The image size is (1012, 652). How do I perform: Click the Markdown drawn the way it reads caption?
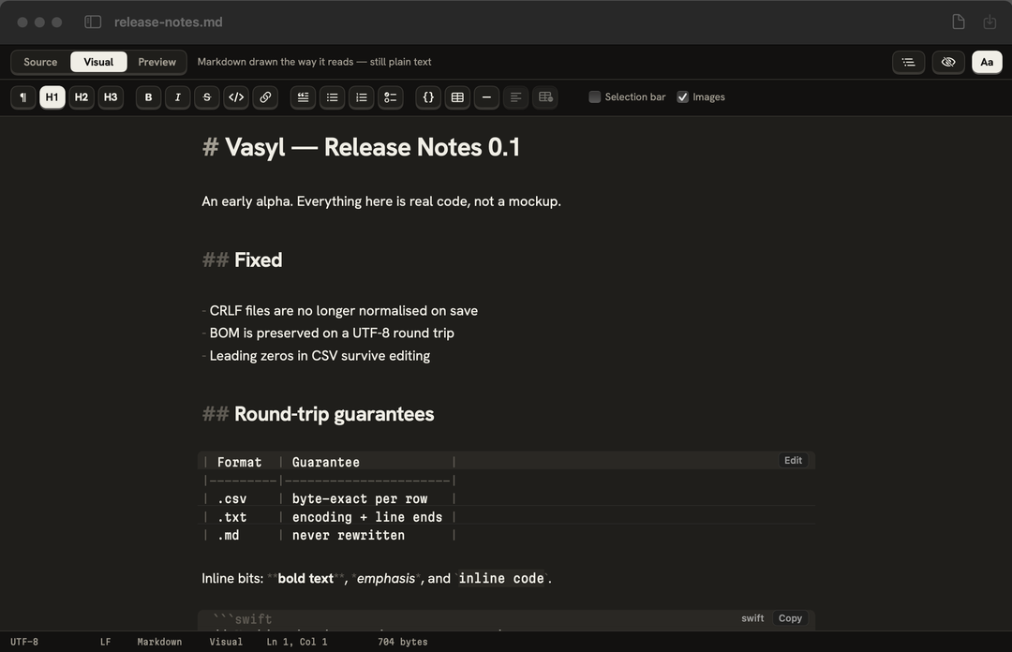tap(314, 62)
